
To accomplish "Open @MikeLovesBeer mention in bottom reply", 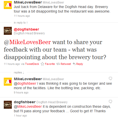I will (x=28, y=106).
